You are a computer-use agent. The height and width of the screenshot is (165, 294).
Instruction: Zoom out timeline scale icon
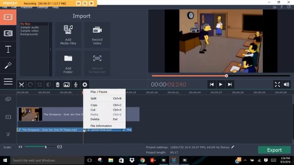coord(20,147)
